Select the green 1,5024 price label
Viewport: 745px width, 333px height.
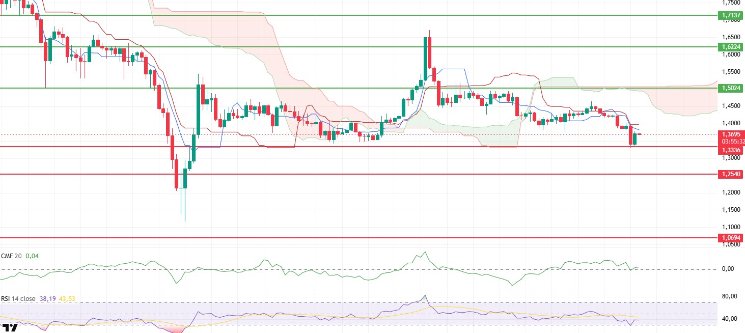(x=731, y=88)
